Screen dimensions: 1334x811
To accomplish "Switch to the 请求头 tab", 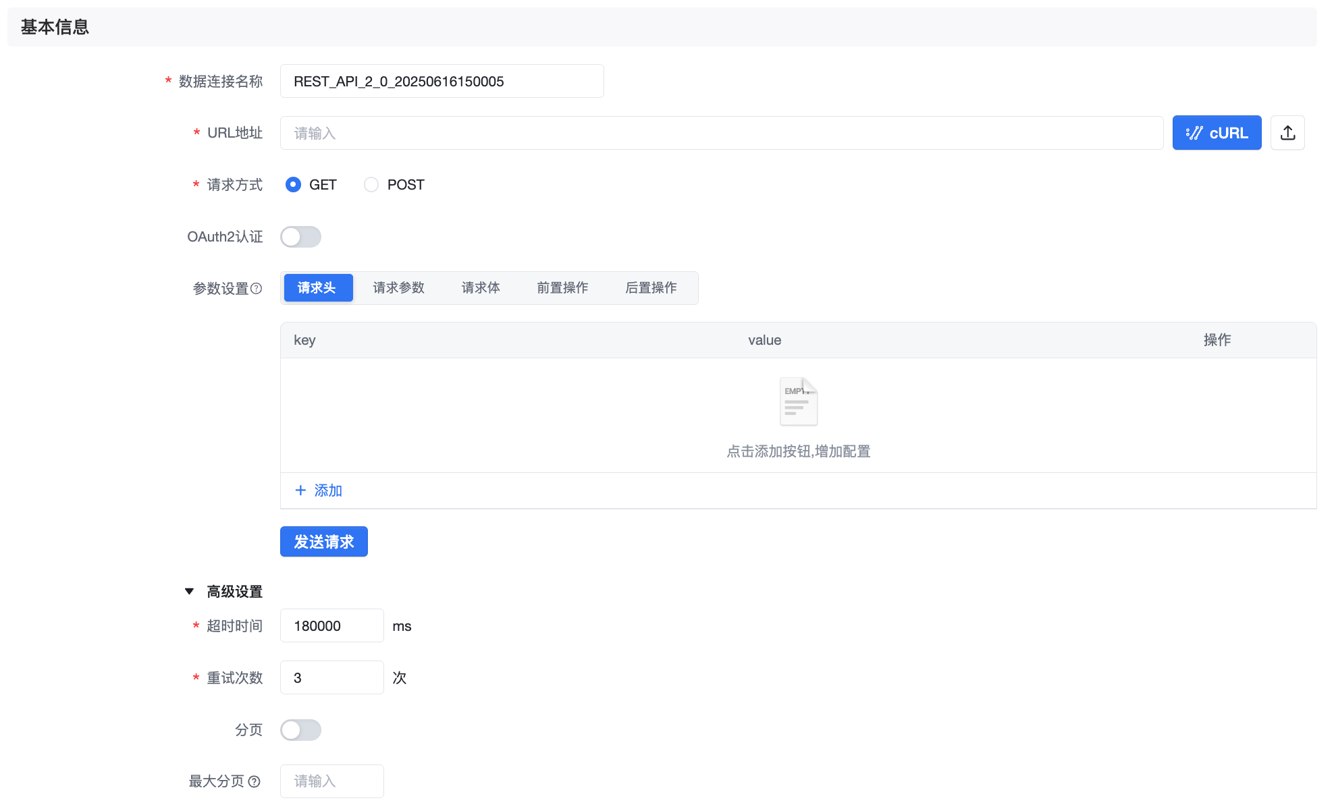I will coord(318,288).
